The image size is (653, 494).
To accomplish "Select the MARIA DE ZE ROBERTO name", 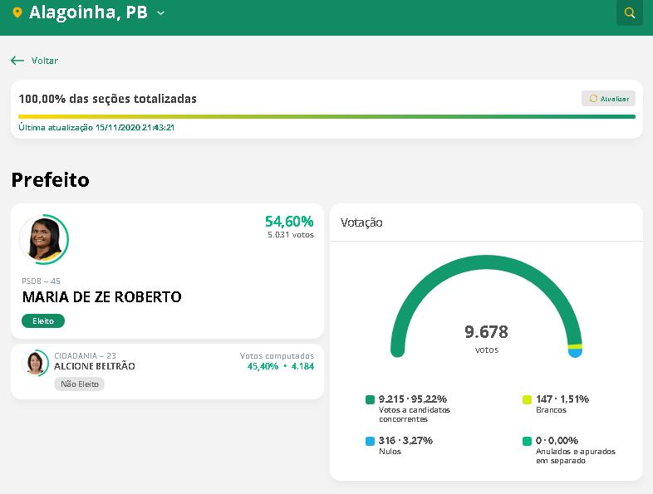I will point(101,296).
